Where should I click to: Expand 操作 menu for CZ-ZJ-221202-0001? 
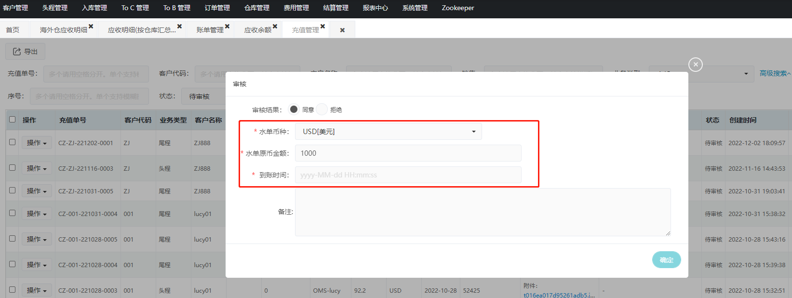point(37,143)
